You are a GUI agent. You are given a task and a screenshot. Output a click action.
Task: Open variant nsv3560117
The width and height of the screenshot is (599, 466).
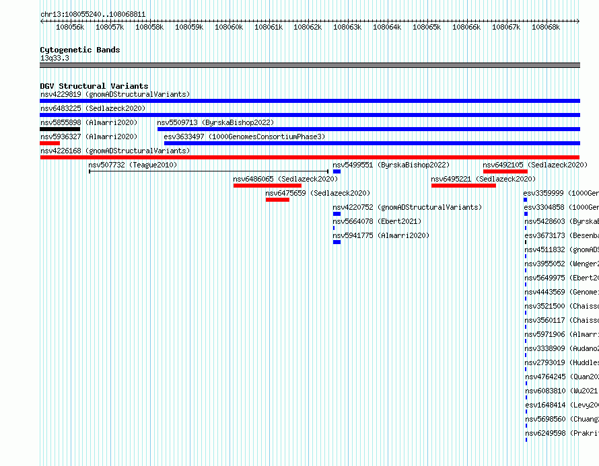(561, 320)
